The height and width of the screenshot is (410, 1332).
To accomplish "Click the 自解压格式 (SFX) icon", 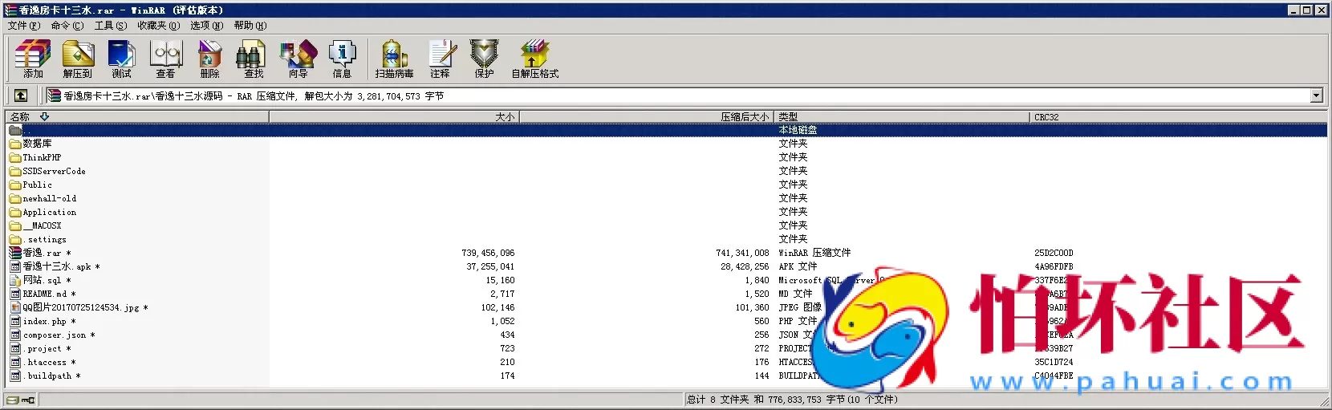I will click(534, 59).
